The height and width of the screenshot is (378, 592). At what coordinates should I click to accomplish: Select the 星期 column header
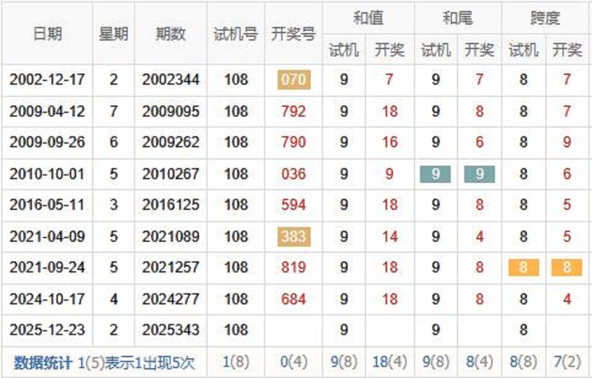click(113, 34)
